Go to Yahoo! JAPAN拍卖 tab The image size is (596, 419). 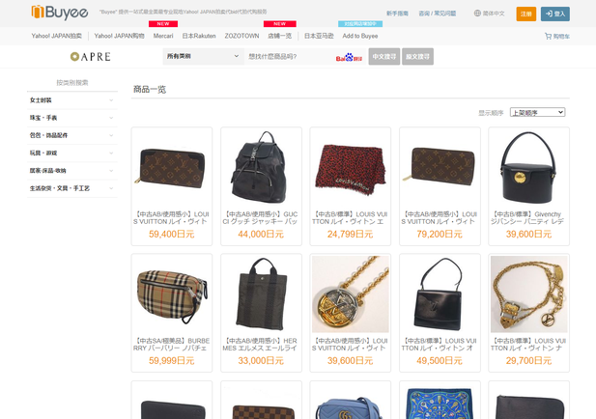click(x=57, y=36)
